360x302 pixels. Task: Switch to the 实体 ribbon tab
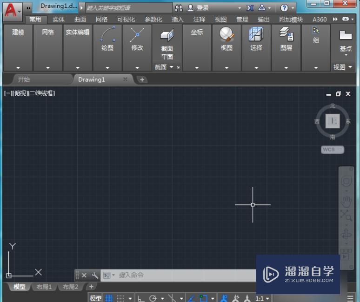tap(58, 20)
